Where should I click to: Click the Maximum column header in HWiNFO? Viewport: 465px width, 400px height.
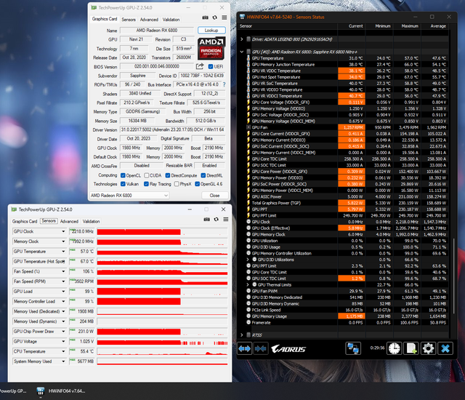(407, 26)
